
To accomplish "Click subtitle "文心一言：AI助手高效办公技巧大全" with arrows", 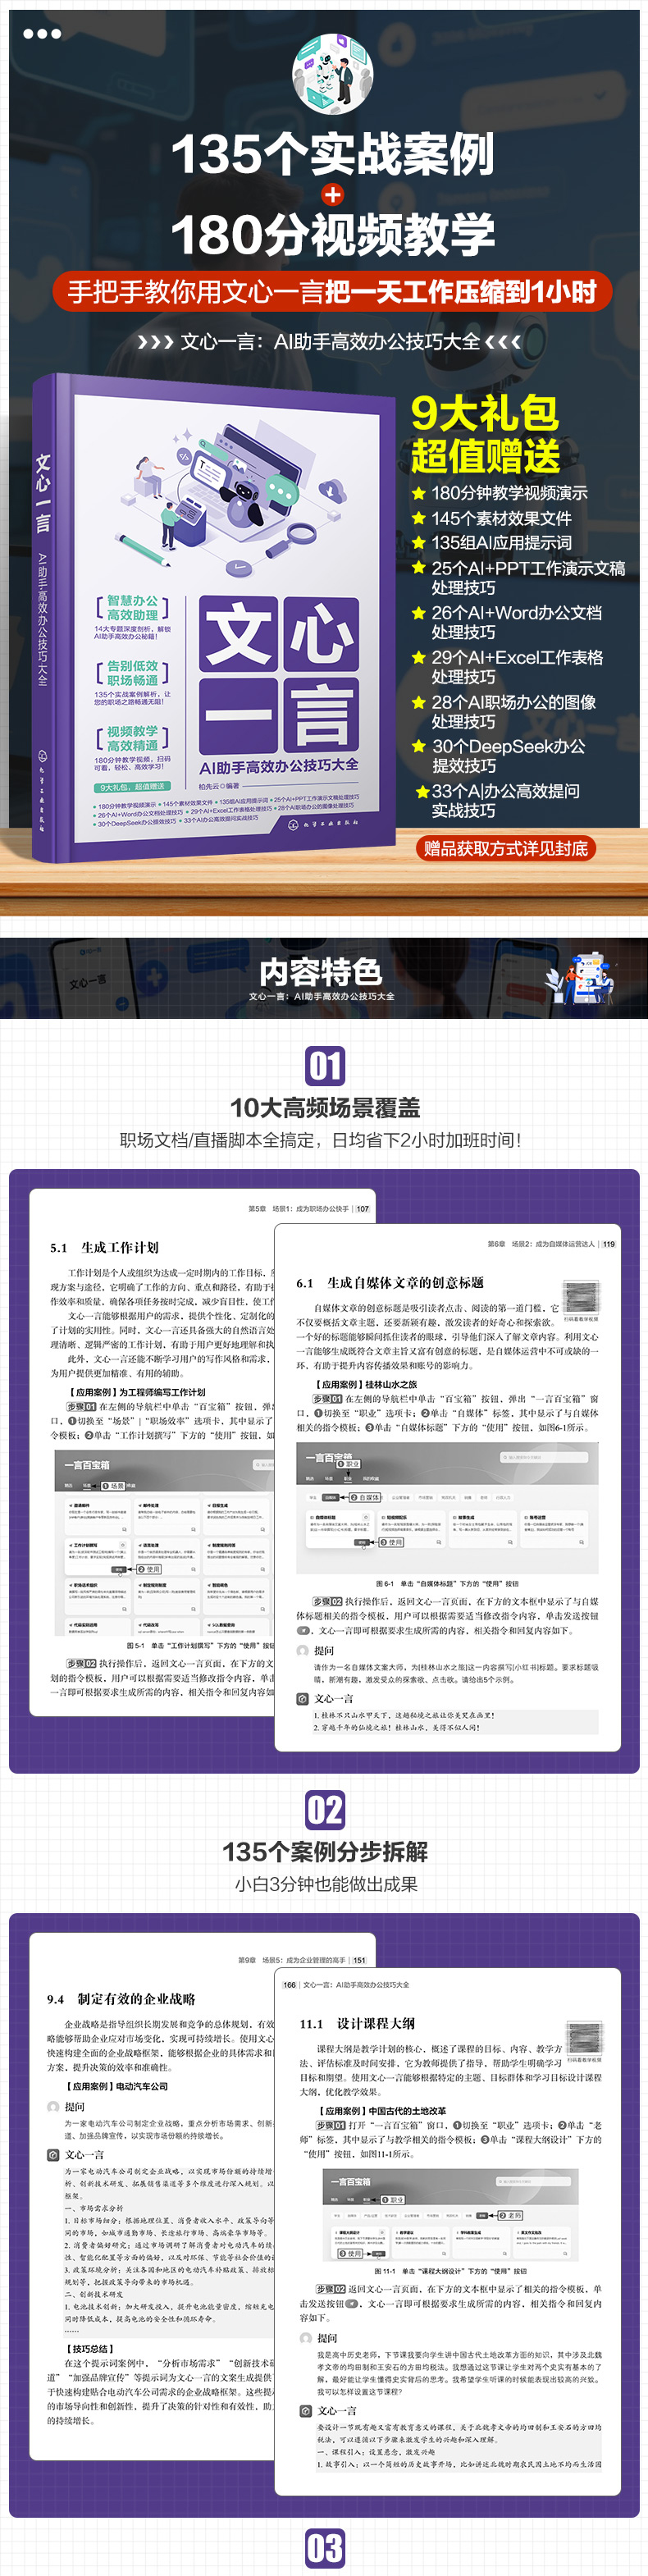I will pos(330,342).
